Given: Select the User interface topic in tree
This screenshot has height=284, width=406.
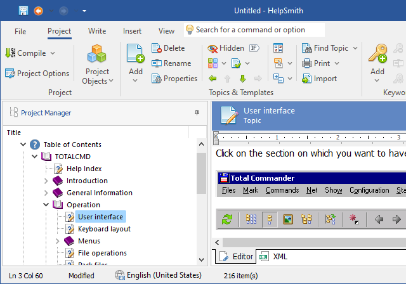Looking at the screenshot, I should click(100, 217).
